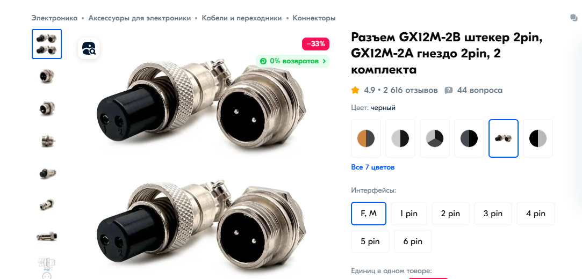
Task: Open the Кабели и переходники breadcrumb
Action: tap(242, 18)
